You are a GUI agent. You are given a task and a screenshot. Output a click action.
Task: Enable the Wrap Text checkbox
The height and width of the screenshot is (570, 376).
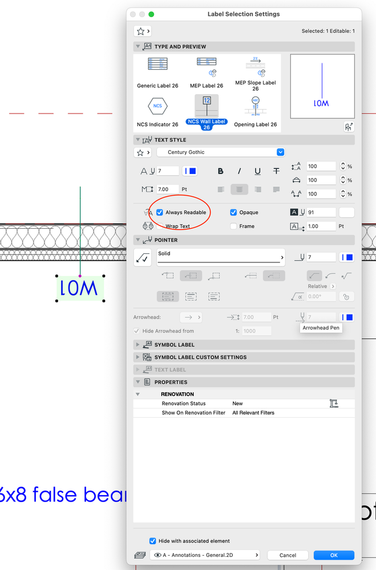[160, 226]
